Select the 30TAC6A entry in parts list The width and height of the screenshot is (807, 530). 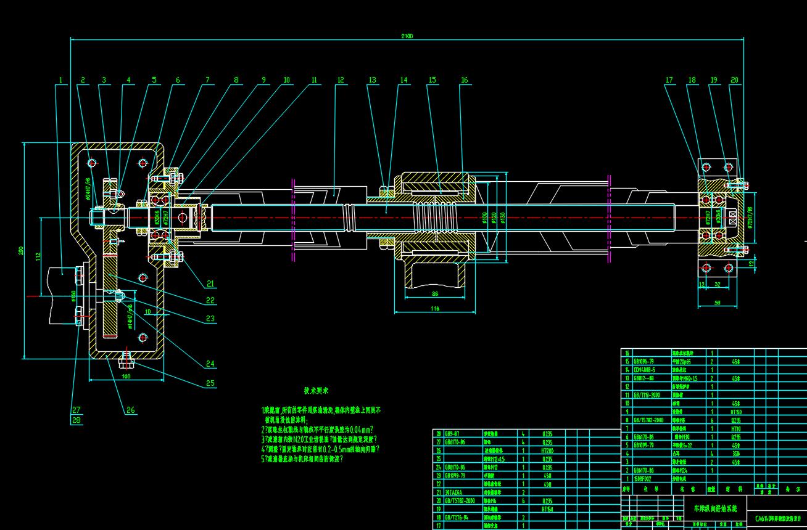455,492
